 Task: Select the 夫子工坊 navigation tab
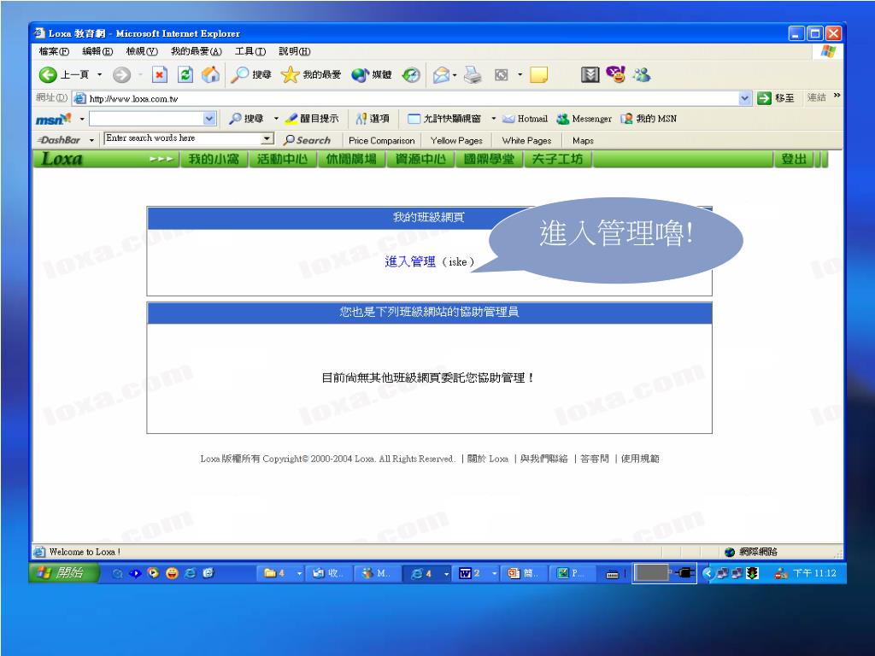tap(557, 159)
